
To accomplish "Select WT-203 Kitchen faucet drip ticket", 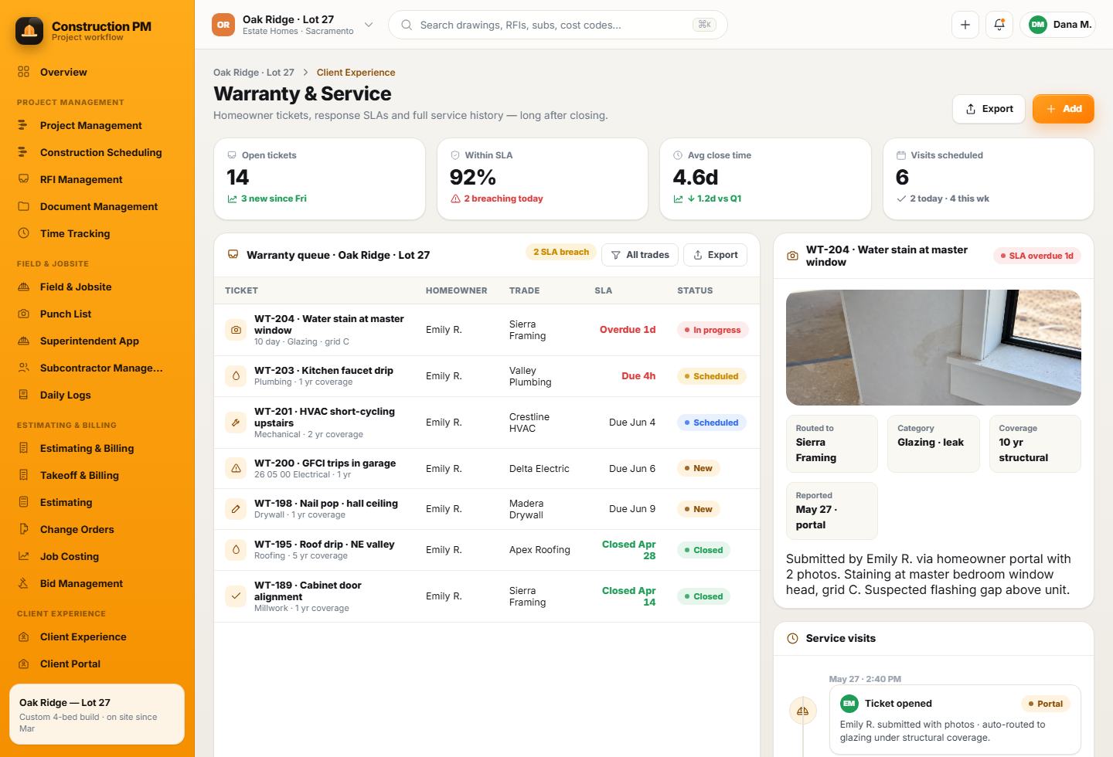I will click(x=487, y=376).
